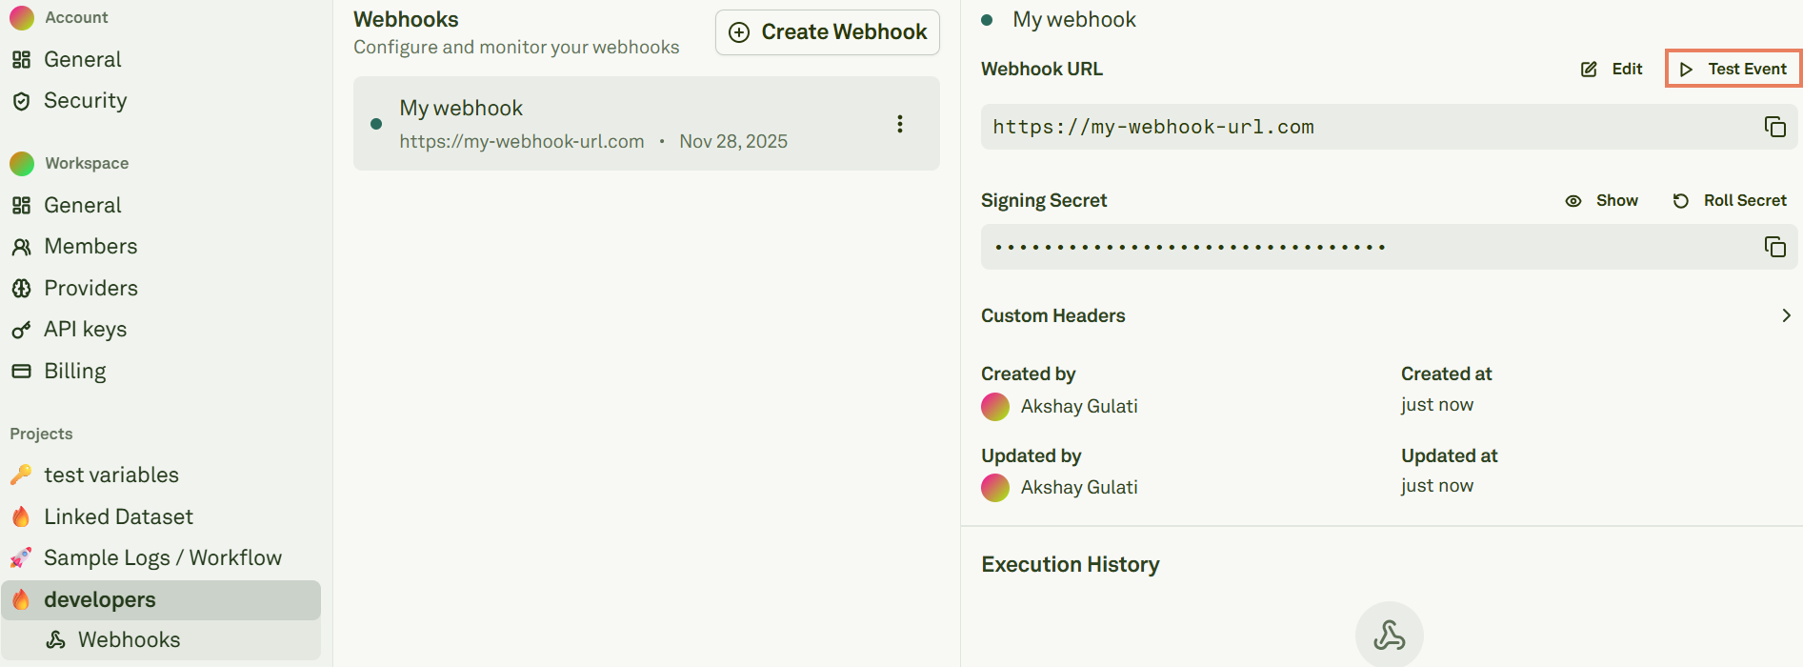Screen dimensions: 1803x667
Task: Click 'My webhook' title in detail panel
Action: click(1074, 19)
